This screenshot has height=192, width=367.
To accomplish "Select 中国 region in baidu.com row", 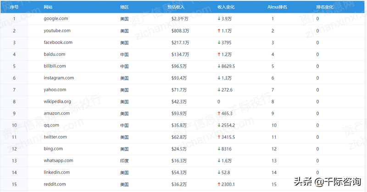I will click(124, 55).
